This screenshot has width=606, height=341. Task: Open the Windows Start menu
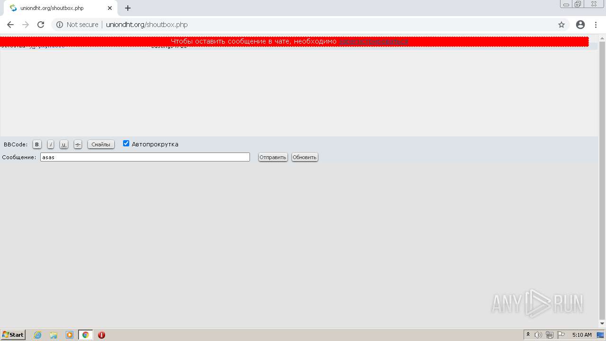(13, 335)
